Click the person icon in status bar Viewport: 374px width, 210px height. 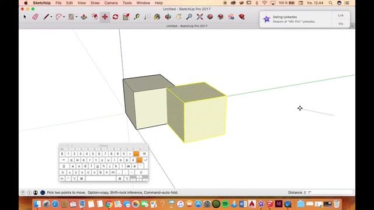pos(36,192)
